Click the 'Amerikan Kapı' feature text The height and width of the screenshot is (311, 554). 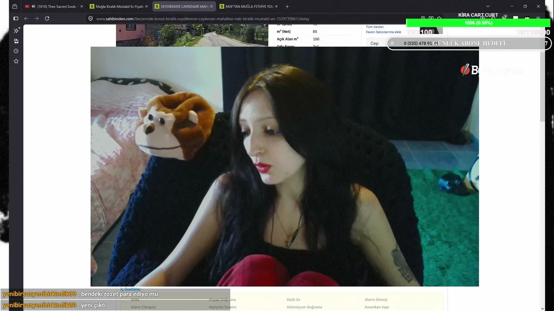(377, 307)
